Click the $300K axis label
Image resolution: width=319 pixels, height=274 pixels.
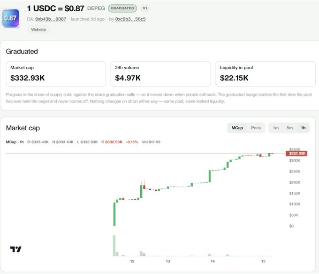(295, 161)
